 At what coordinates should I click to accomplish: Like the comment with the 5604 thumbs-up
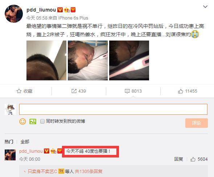(193, 159)
